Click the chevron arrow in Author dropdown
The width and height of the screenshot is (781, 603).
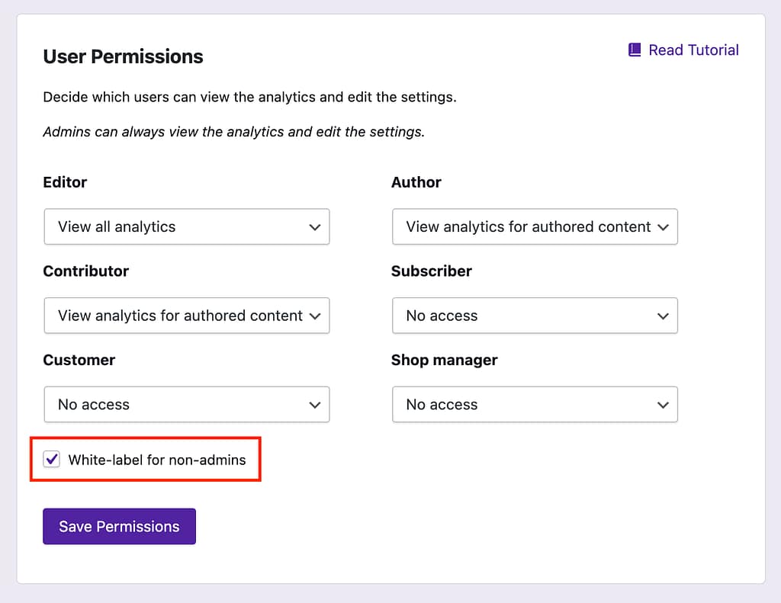tap(663, 227)
